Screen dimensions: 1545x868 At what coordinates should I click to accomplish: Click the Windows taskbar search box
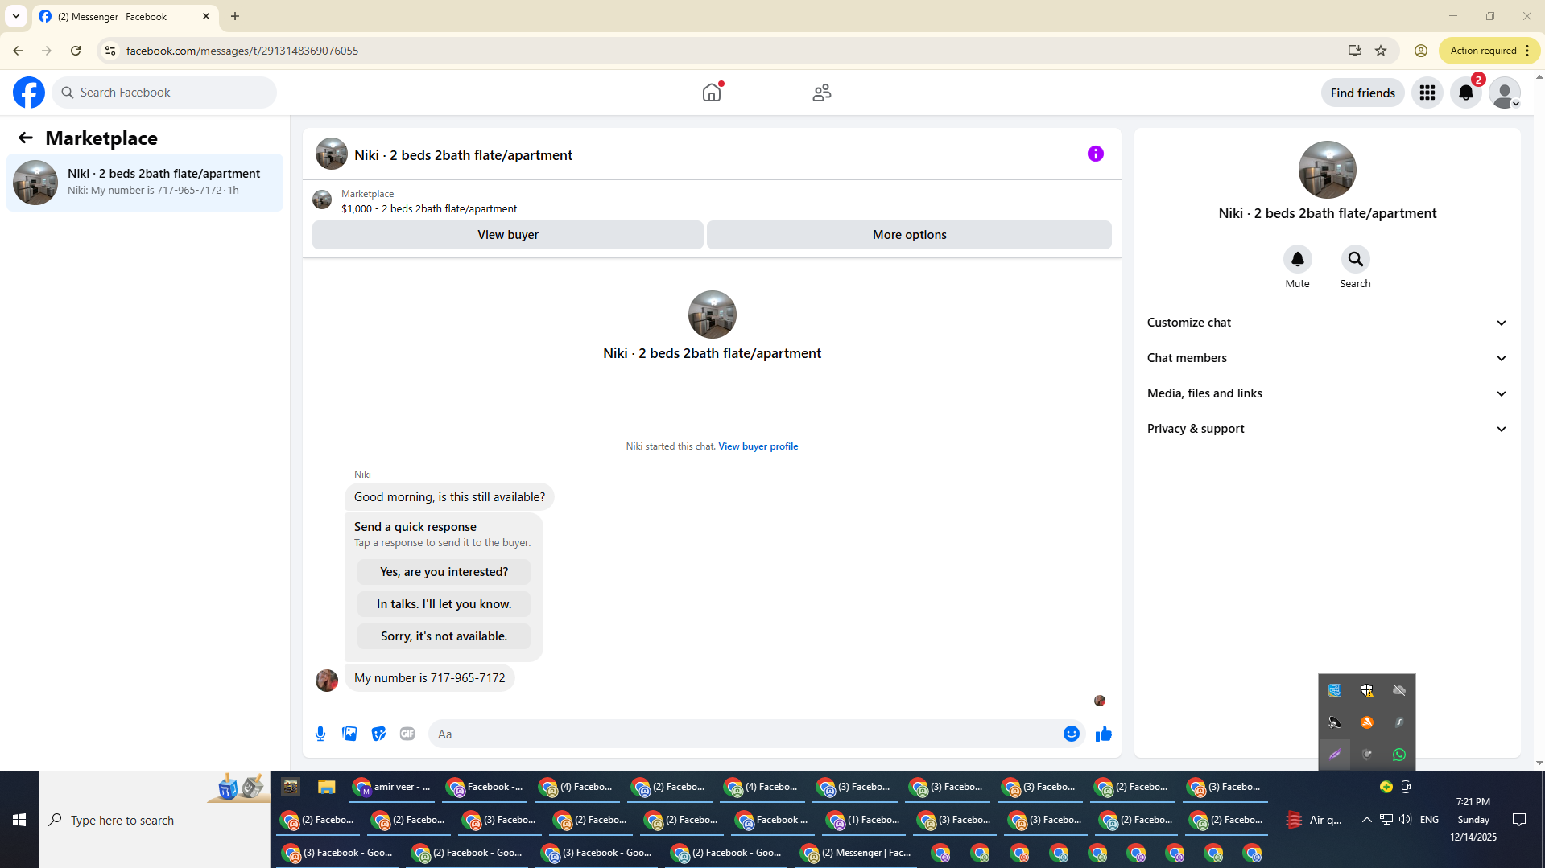coord(155,820)
